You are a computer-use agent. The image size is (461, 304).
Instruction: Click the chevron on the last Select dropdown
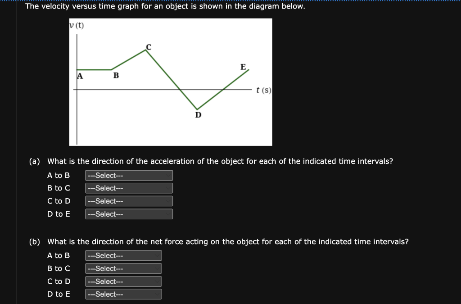pos(158,294)
